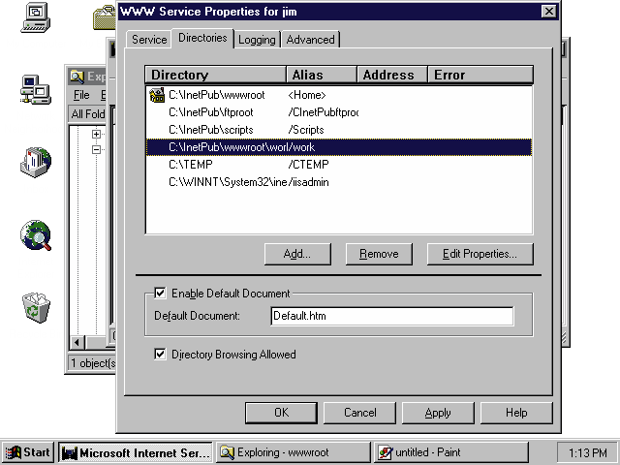Open My Computer desktop icon
Screen dimensions: 620x465
click(35, 16)
